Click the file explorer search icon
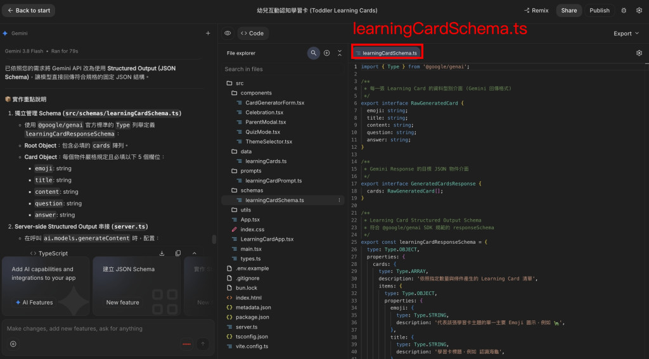This screenshot has height=359, width=649. click(x=313, y=53)
